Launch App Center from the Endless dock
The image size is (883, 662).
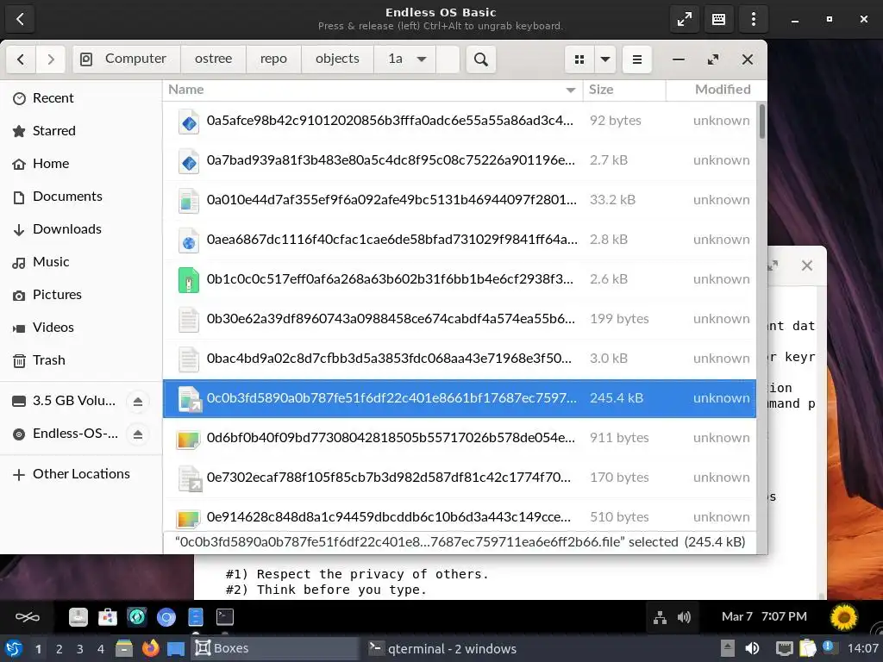pyautogui.click(x=108, y=617)
